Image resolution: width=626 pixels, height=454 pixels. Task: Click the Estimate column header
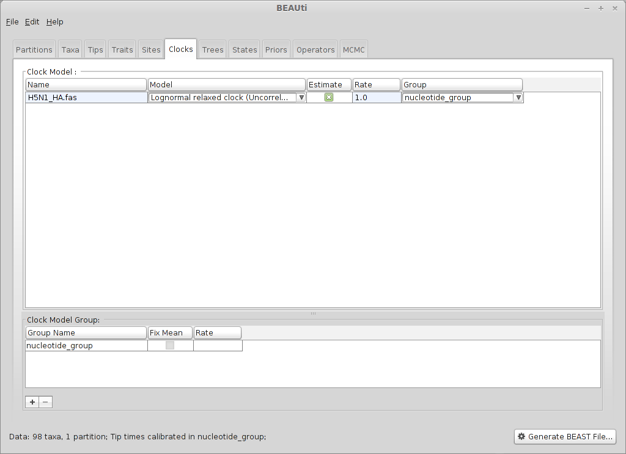tap(329, 84)
